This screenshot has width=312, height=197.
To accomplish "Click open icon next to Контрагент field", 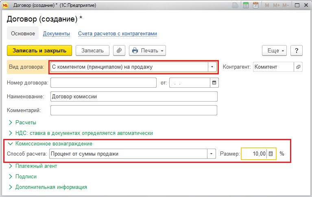I will point(299,67).
